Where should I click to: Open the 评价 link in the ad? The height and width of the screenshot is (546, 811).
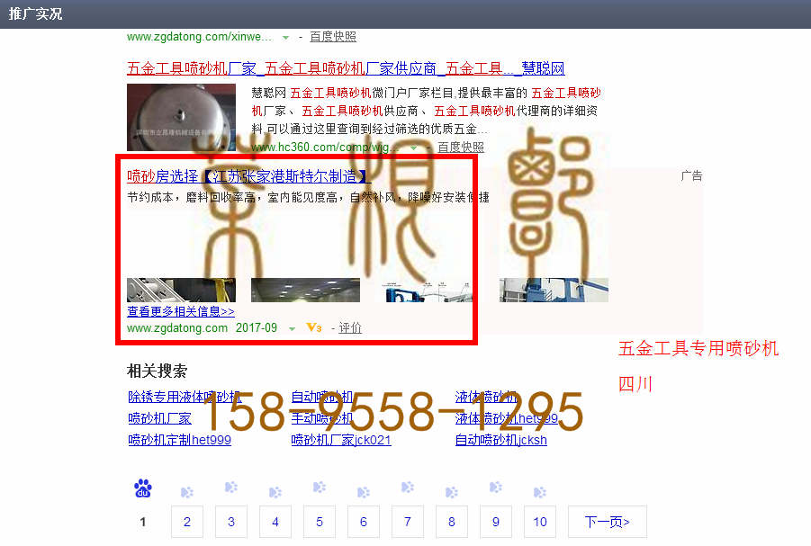click(x=349, y=327)
